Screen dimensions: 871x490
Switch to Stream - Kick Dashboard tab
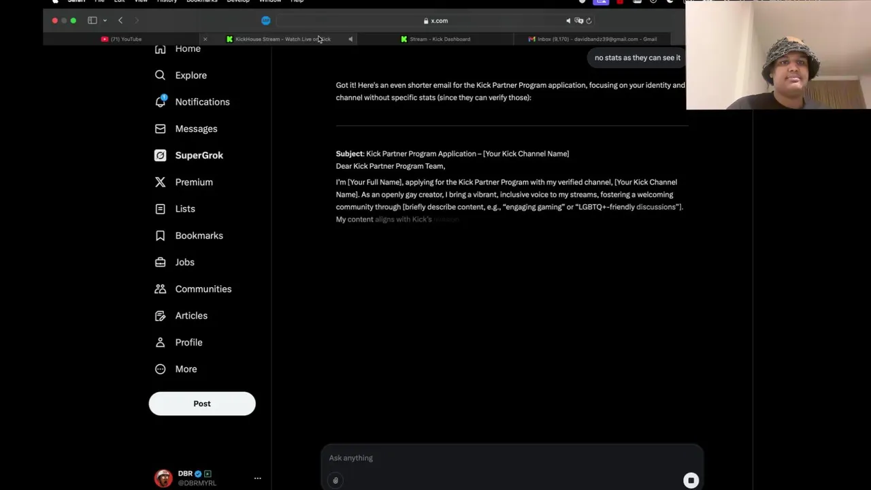435,39
